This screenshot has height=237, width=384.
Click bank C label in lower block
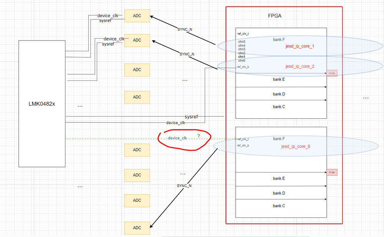[x=279, y=206]
